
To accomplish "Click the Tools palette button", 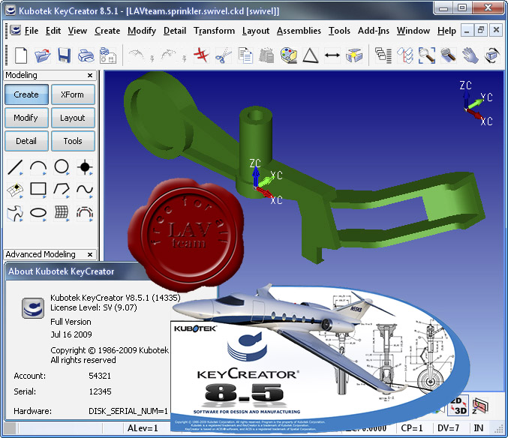I will (73, 141).
